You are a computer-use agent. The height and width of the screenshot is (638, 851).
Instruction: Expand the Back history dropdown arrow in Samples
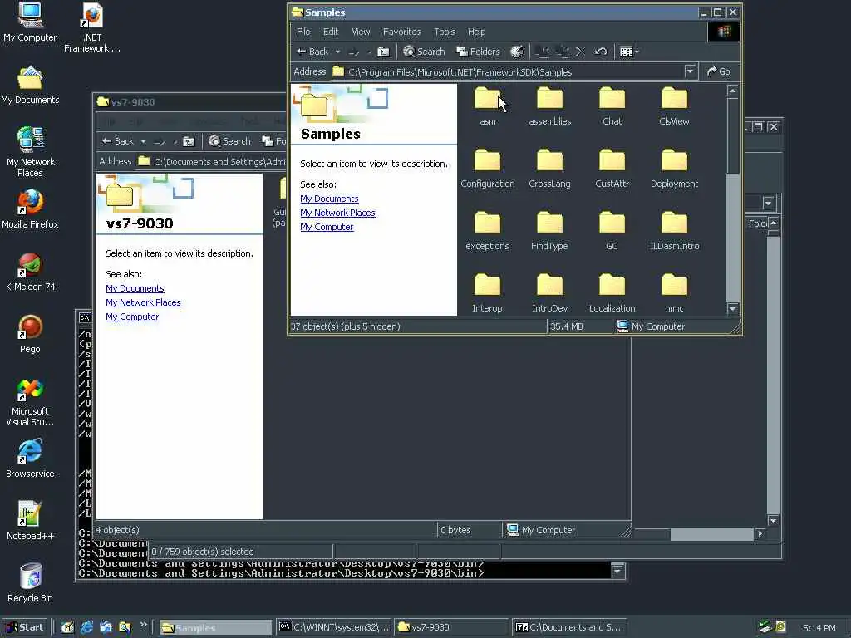pyautogui.click(x=337, y=52)
